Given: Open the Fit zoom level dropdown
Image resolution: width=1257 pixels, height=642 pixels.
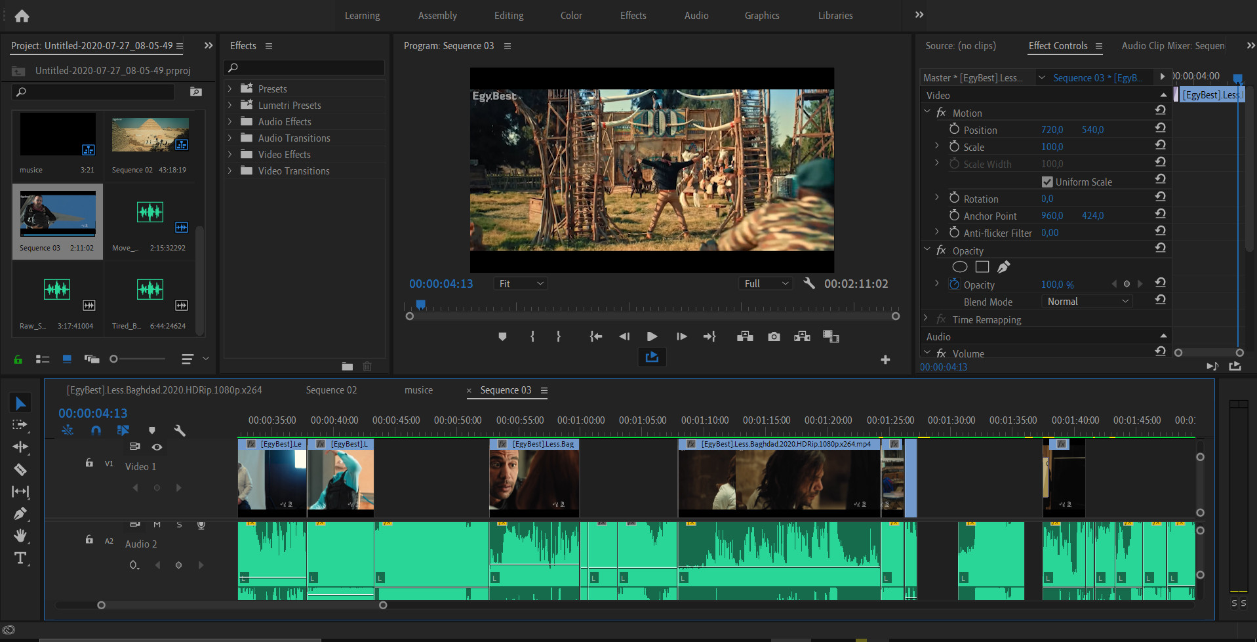Looking at the screenshot, I should click(x=521, y=283).
